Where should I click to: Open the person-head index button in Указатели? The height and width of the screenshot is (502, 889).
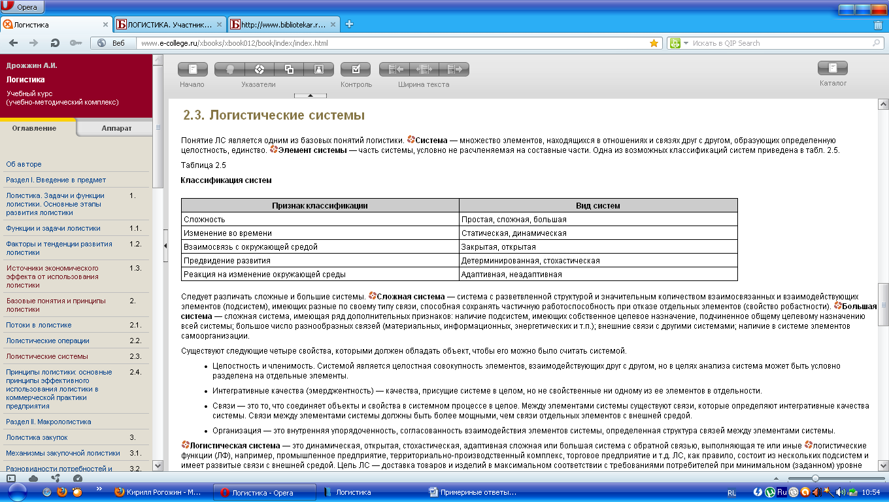coord(229,69)
